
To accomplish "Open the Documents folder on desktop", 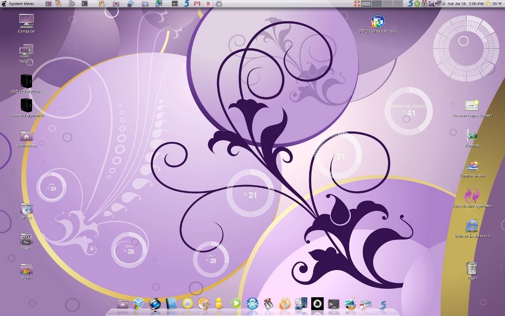I will tap(27, 139).
